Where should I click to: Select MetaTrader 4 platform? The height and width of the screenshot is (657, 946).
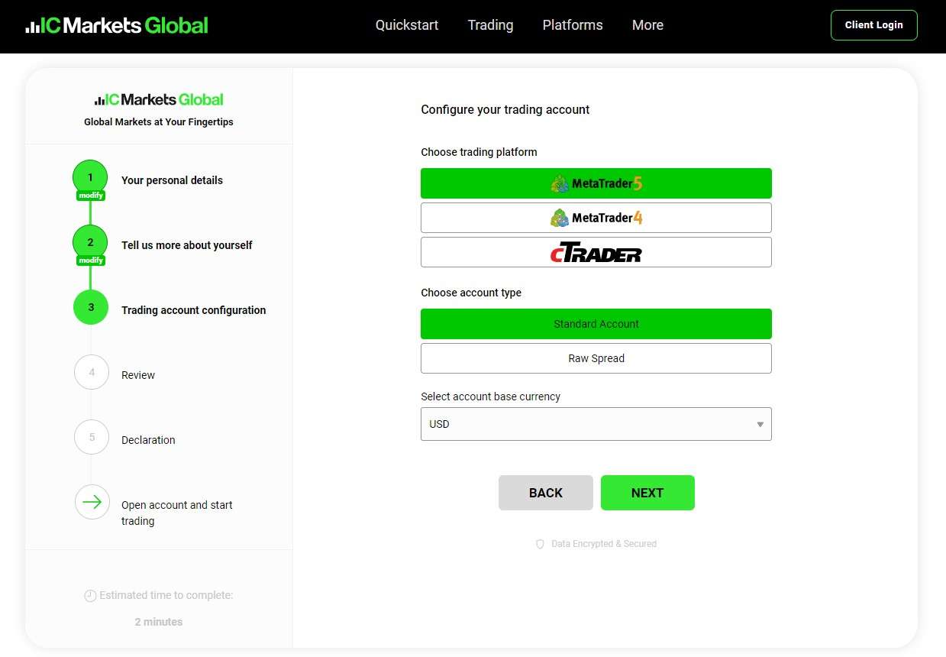596,218
